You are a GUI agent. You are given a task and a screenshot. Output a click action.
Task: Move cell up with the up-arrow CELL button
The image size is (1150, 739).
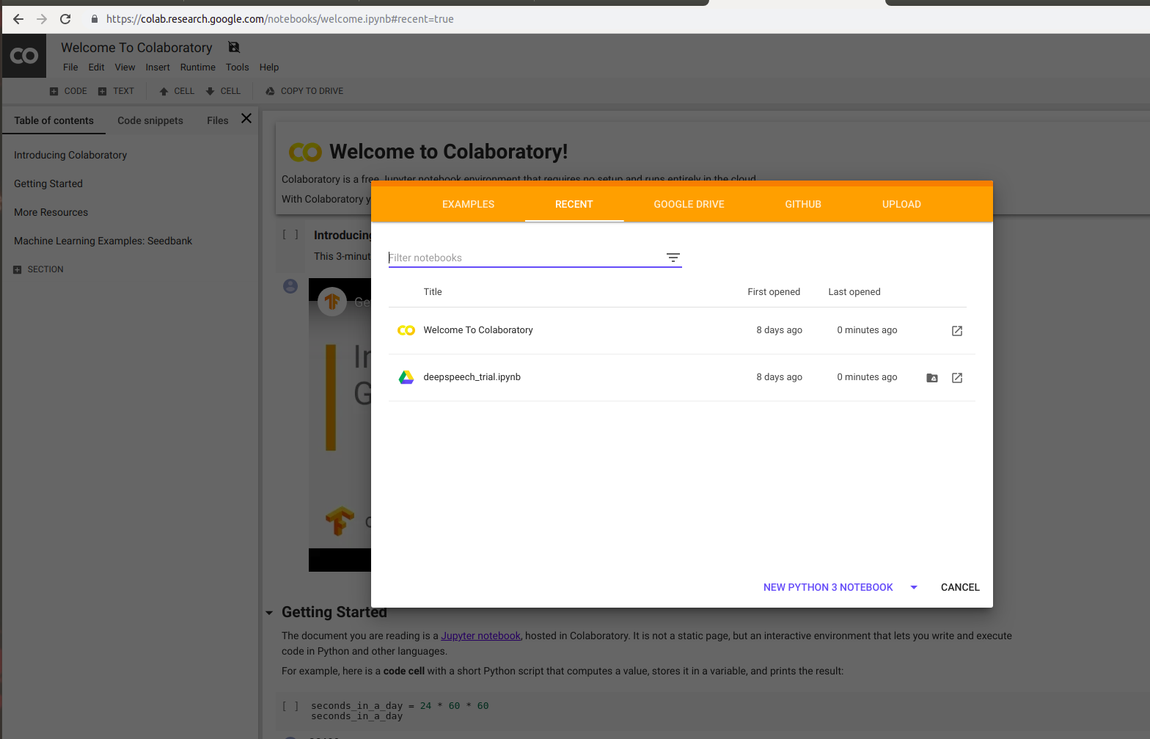177,91
